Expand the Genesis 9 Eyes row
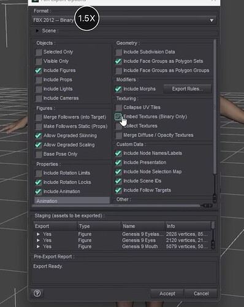The width and height of the screenshot is (244, 307). click(x=38, y=240)
